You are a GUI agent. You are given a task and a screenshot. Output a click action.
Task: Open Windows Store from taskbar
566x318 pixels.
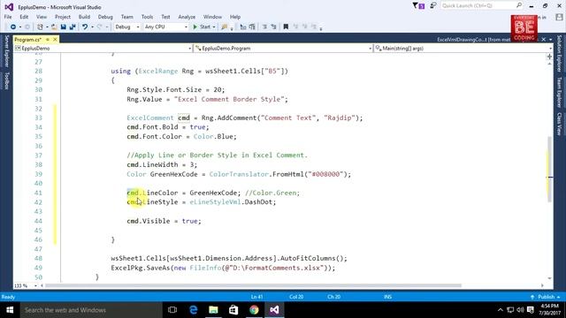click(233, 310)
